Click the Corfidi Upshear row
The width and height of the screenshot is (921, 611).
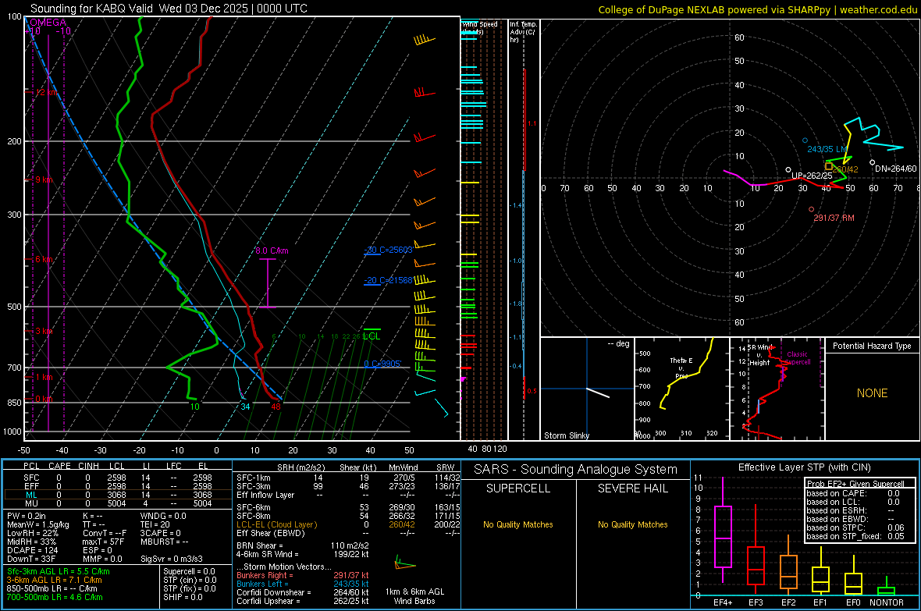tap(303, 601)
